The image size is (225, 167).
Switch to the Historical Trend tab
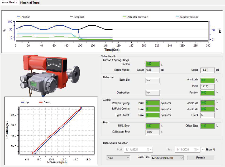(x=30, y=3)
